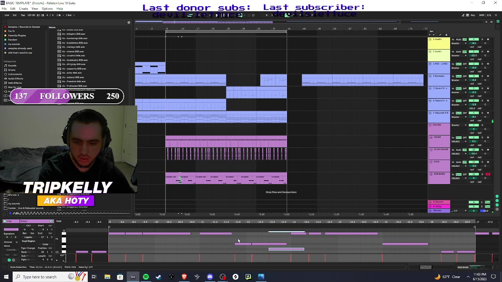Screen dimensions: 502x282
Task: Open Windows Start menu
Action: [x=6, y=277]
